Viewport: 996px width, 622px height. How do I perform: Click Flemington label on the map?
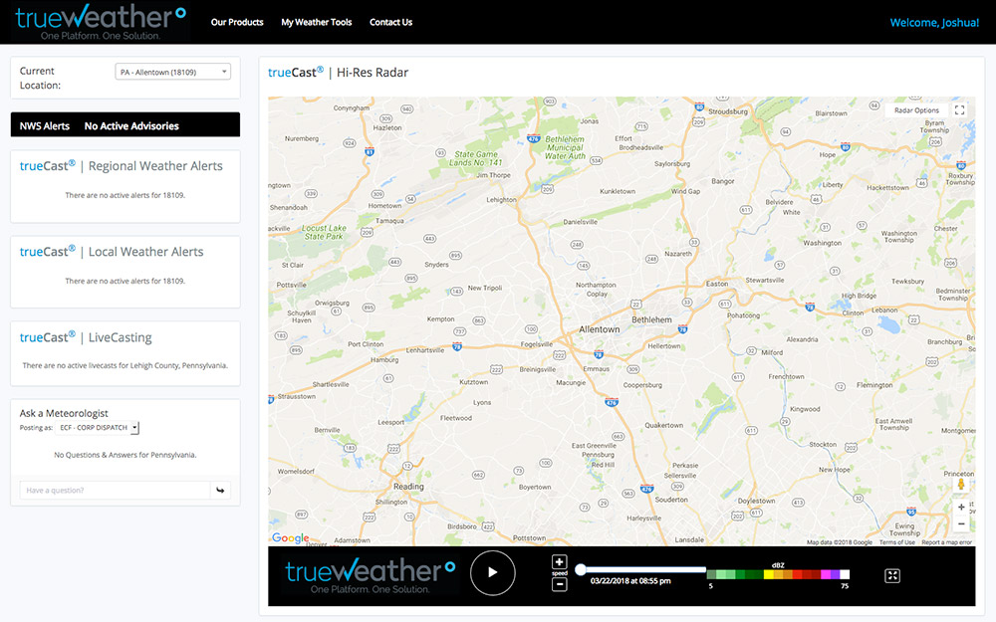click(x=874, y=384)
